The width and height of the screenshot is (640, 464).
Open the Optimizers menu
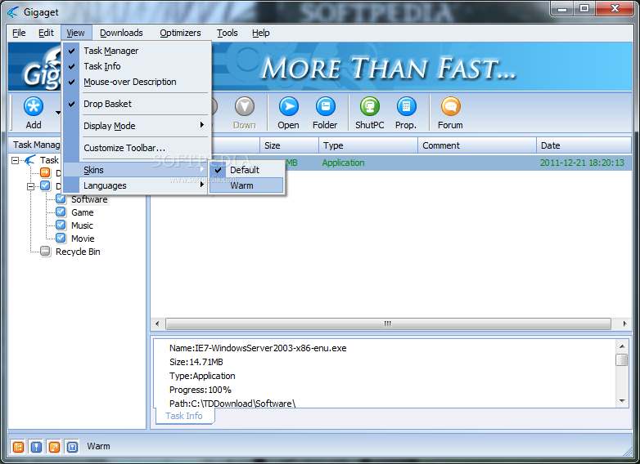coord(180,33)
